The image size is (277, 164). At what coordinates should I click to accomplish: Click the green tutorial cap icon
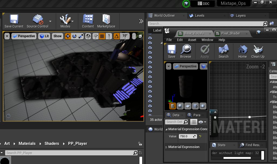coord(186,4)
